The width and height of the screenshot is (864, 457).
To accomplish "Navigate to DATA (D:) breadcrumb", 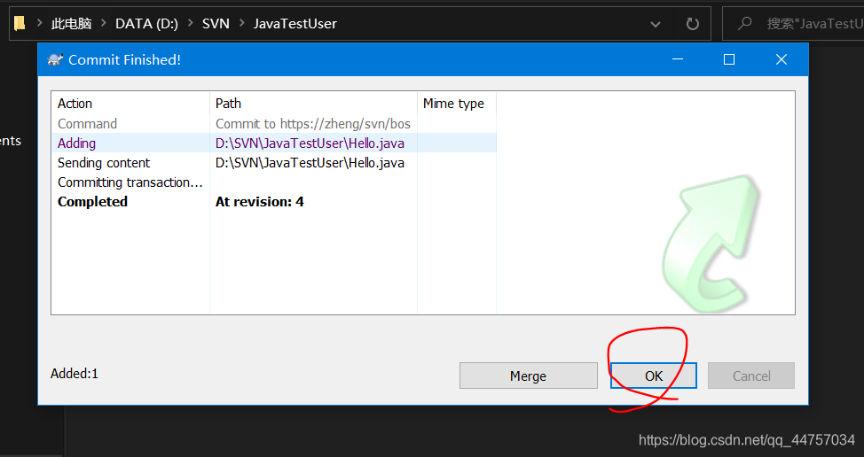I will (x=146, y=24).
